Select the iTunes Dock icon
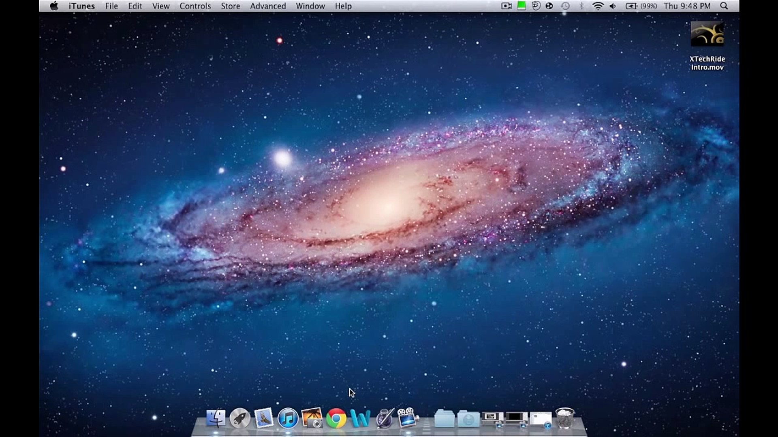 tap(289, 419)
